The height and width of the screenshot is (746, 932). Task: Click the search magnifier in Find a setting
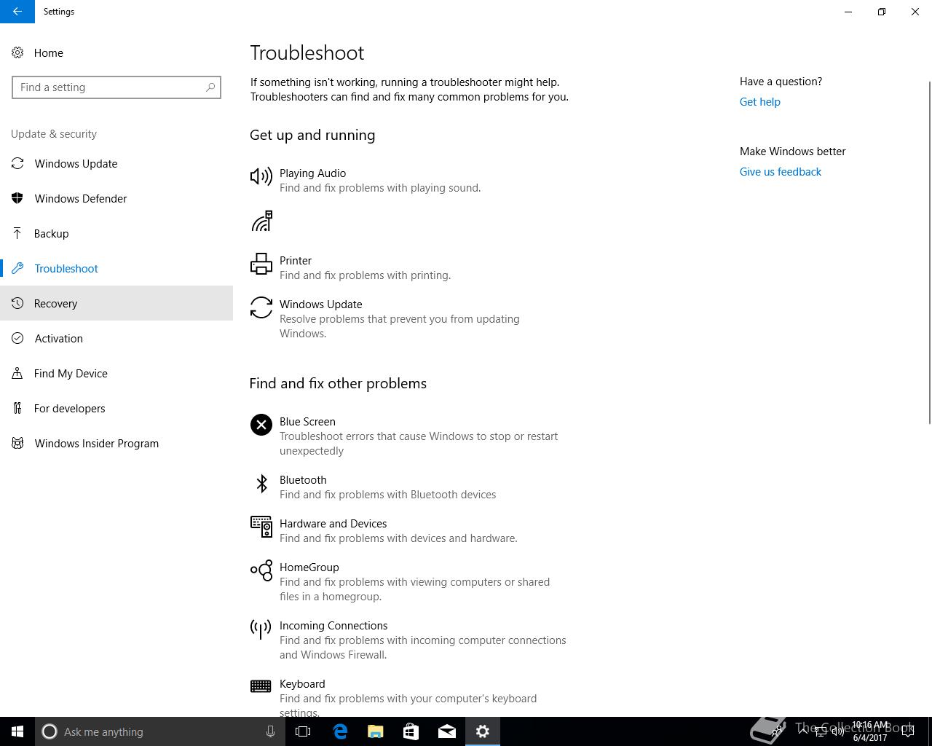click(210, 87)
